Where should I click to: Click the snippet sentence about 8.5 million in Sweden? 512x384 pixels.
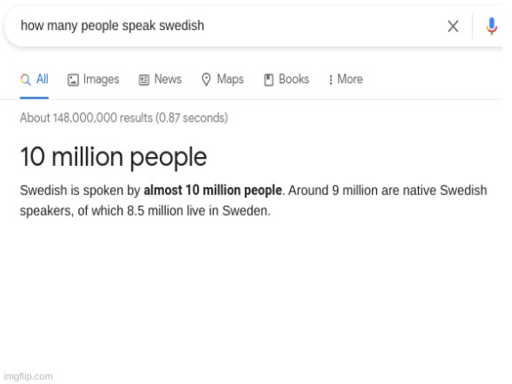tap(146, 211)
